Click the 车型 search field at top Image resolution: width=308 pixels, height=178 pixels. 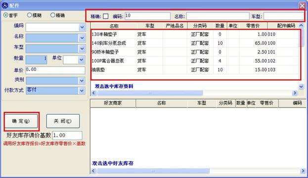[284, 16]
